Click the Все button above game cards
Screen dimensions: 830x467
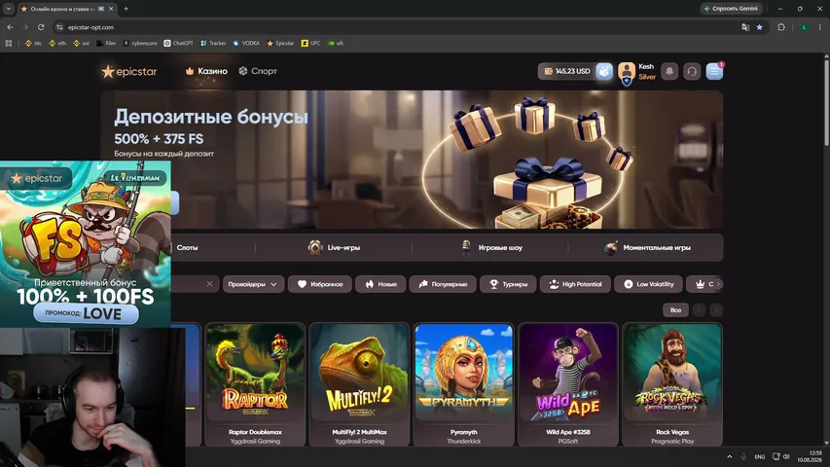[675, 310]
